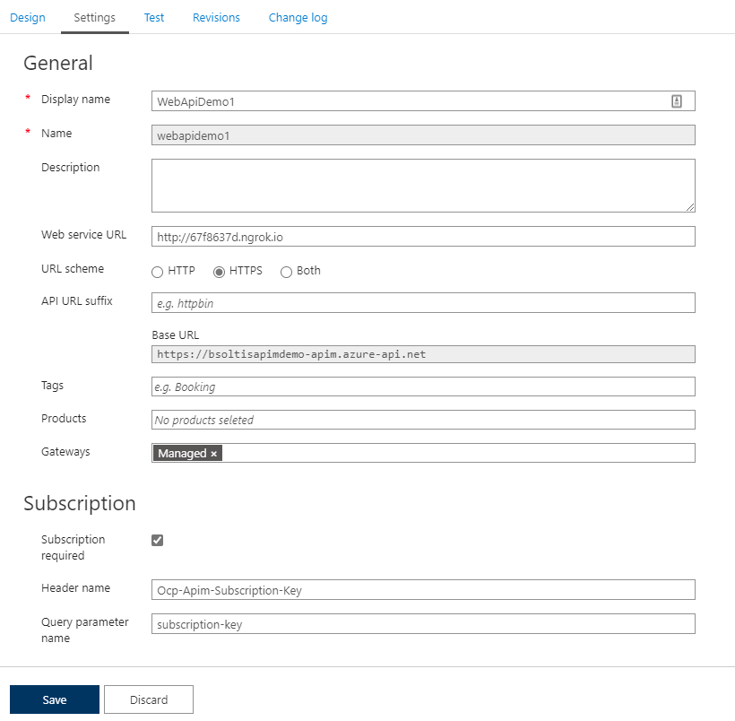Edit the Query parameter name field
The height and width of the screenshot is (721, 735).
(x=423, y=623)
